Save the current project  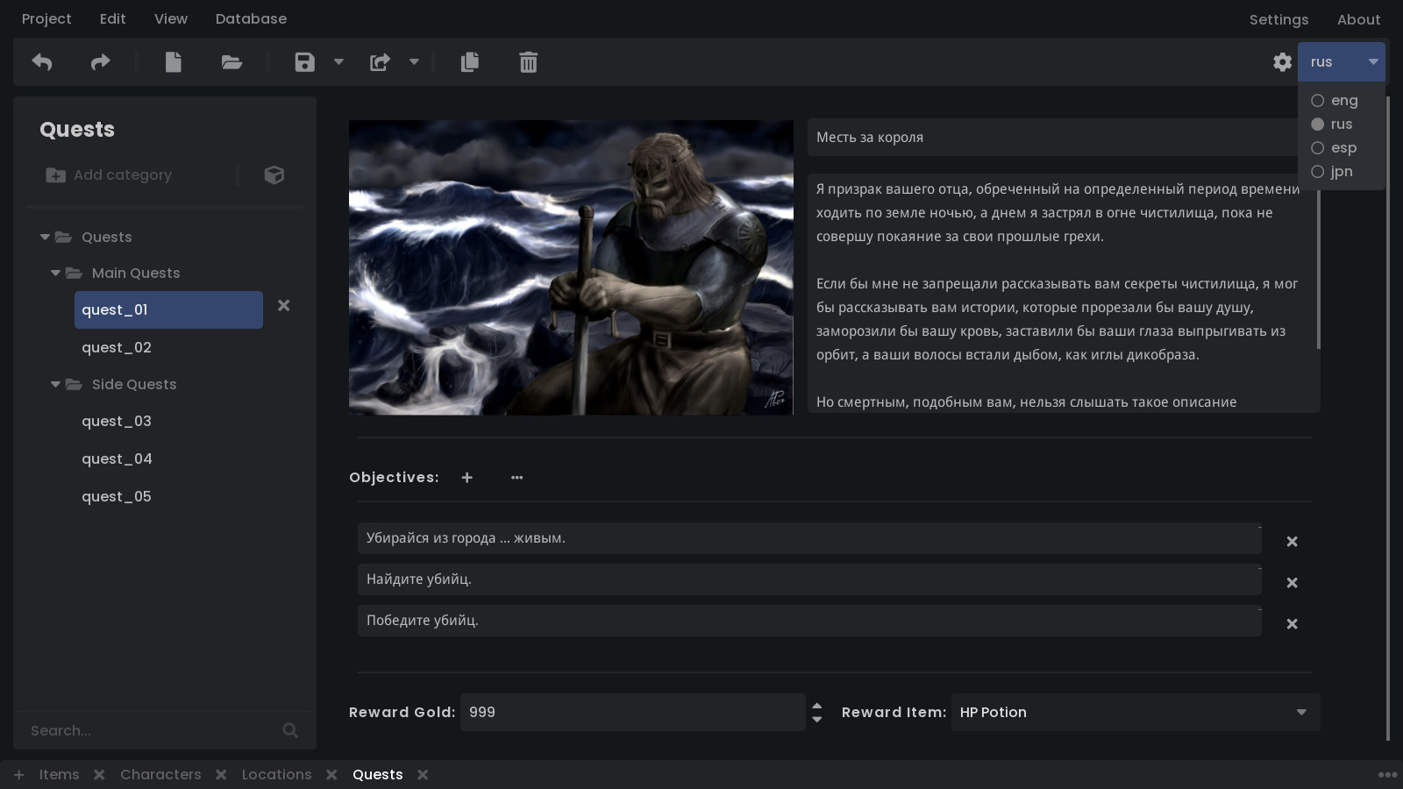tap(304, 62)
